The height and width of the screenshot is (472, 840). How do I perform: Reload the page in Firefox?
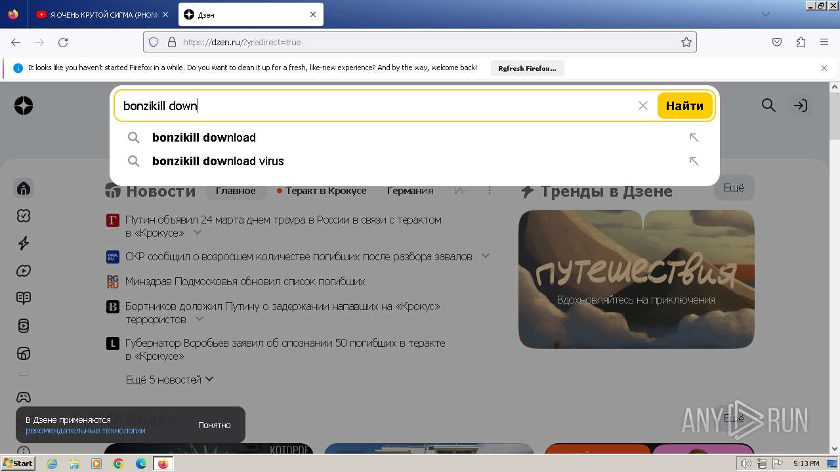coord(63,42)
